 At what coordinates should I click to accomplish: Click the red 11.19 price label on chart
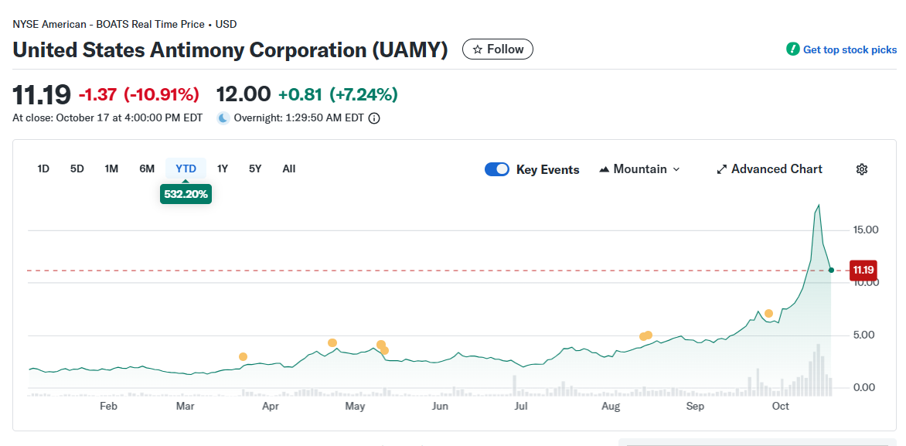click(x=862, y=270)
